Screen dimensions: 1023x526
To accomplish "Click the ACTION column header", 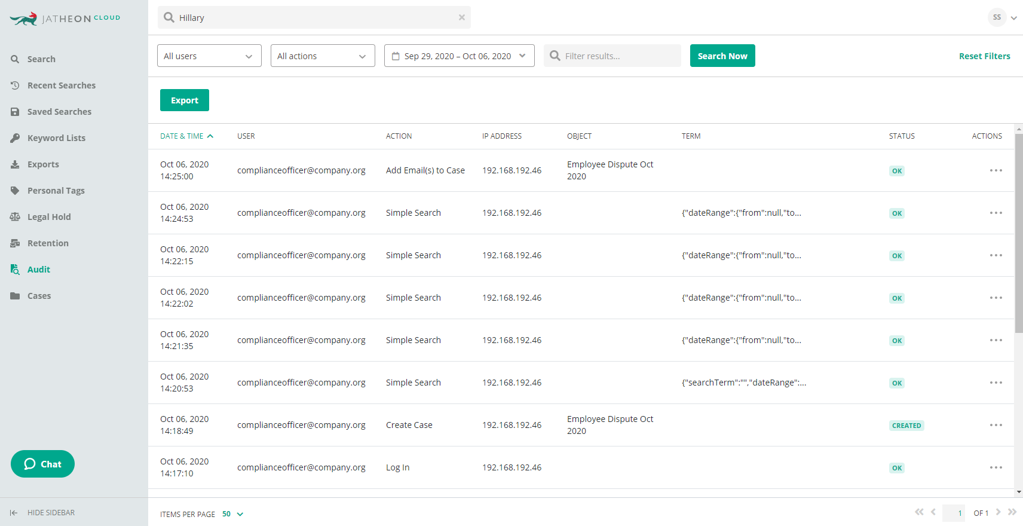I will click(x=399, y=136).
